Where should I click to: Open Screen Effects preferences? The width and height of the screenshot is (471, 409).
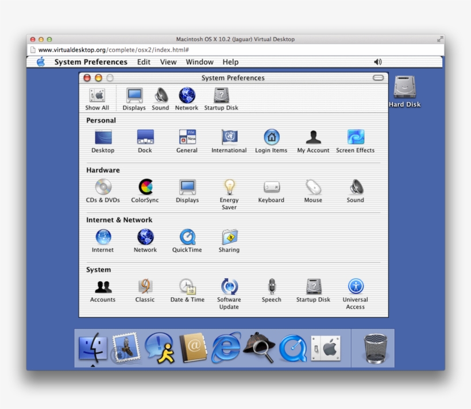click(x=355, y=138)
